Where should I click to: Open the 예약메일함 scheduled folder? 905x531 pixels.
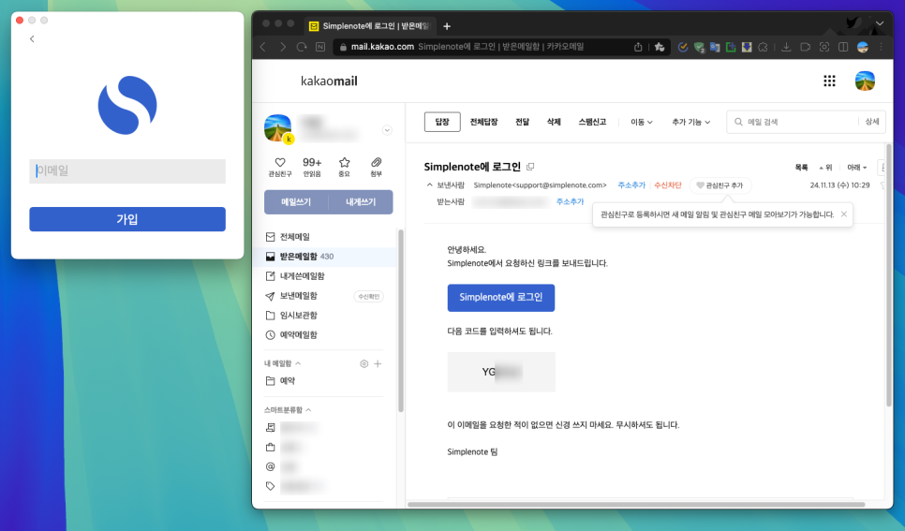299,335
